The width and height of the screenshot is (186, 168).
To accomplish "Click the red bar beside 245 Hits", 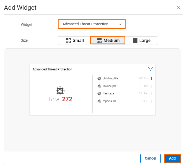I will coord(151,79).
